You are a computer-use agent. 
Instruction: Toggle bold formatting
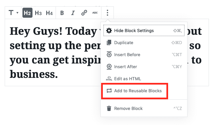(x=62, y=13)
